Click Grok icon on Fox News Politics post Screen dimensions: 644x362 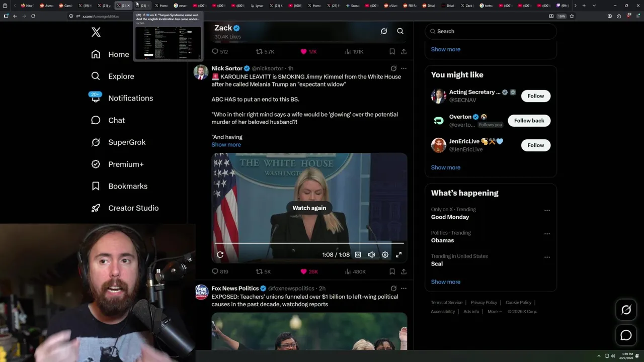[x=393, y=289]
